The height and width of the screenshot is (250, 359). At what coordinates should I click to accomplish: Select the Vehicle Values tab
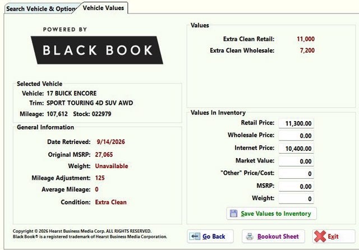click(103, 8)
